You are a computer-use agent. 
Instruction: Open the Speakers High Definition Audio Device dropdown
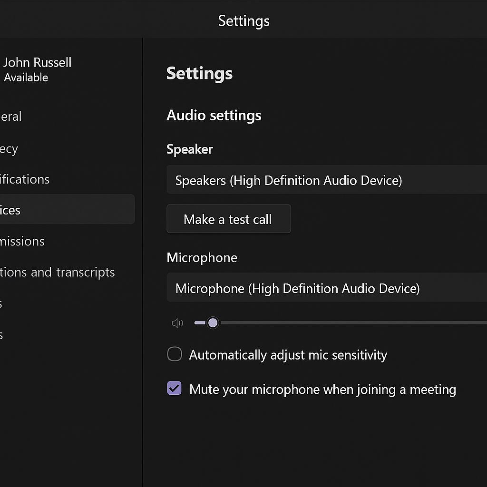pyautogui.click(x=327, y=180)
